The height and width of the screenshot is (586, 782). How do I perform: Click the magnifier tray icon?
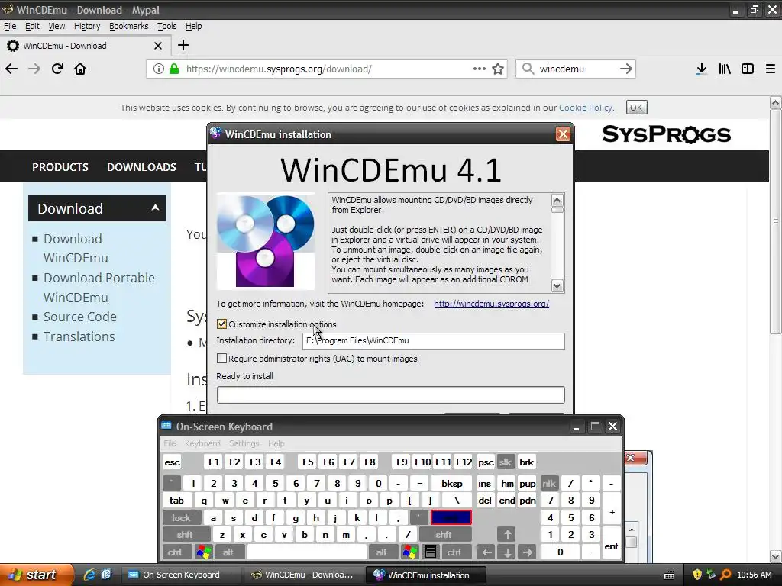tap(725, 575)
